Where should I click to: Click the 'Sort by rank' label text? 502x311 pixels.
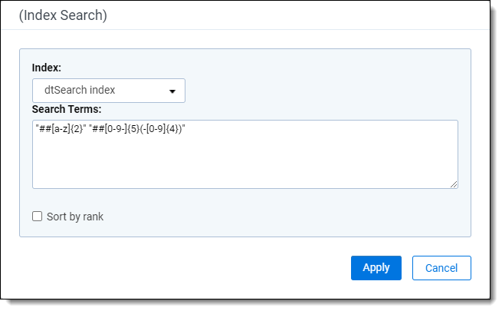pos(75,217)
